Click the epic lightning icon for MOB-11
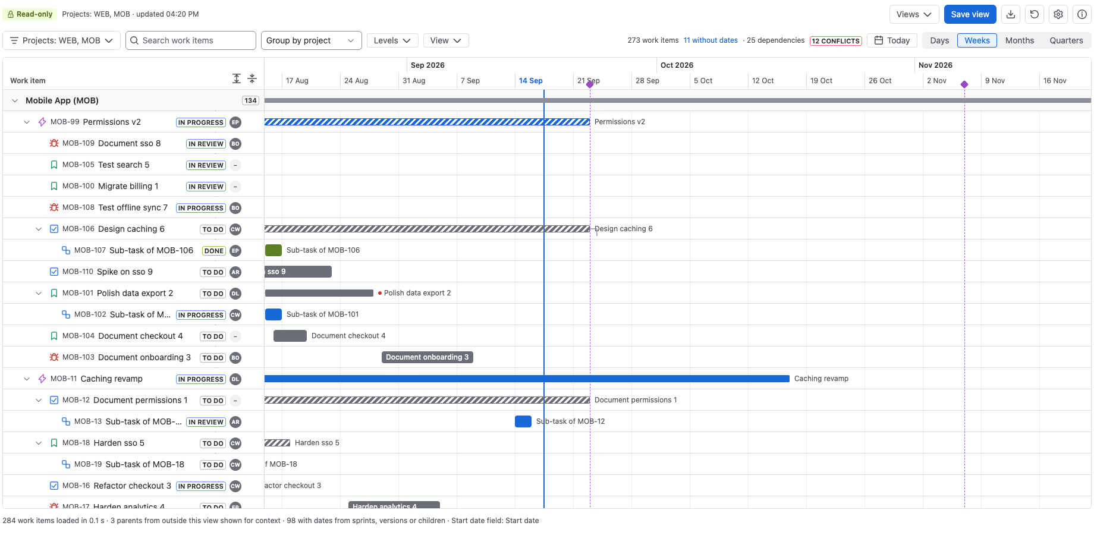The image size is (1094, 535). [x=42, y=379]
